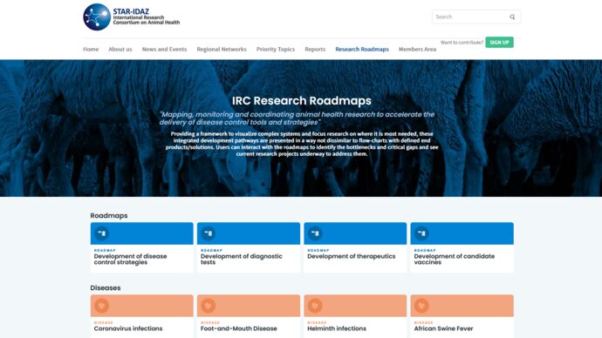Click the search magnifier icon
602x338 pixels.
512,17
